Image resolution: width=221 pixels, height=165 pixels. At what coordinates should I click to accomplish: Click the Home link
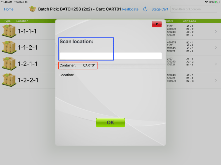(9, 9)
